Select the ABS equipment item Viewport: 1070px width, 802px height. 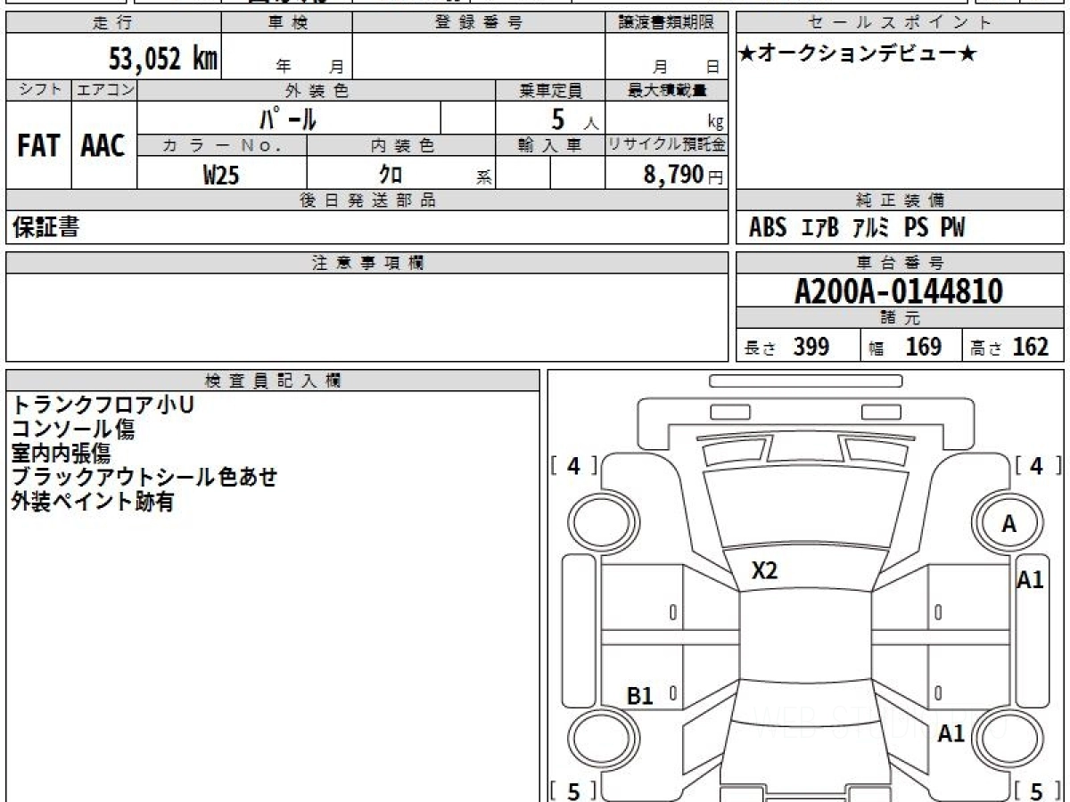click(x=768, y=228)
